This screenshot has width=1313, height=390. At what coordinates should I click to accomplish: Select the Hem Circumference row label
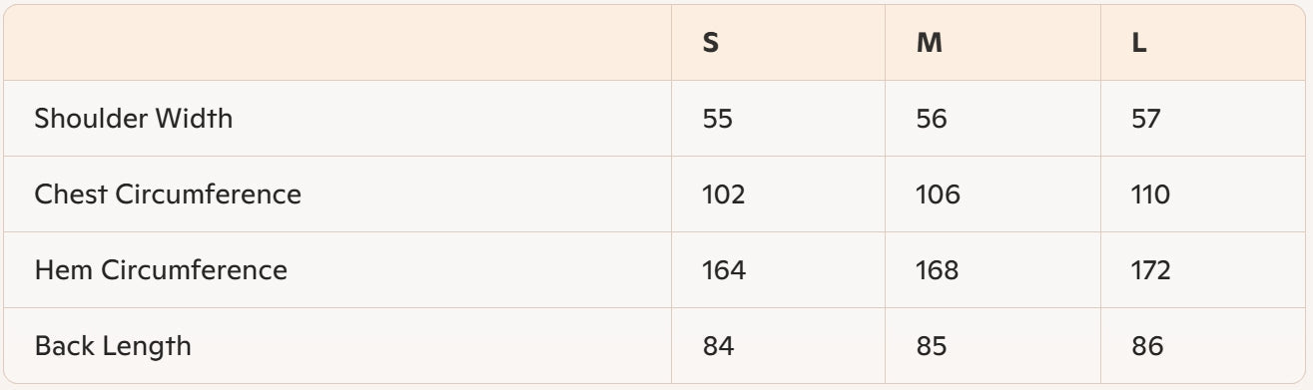[161, 270]
